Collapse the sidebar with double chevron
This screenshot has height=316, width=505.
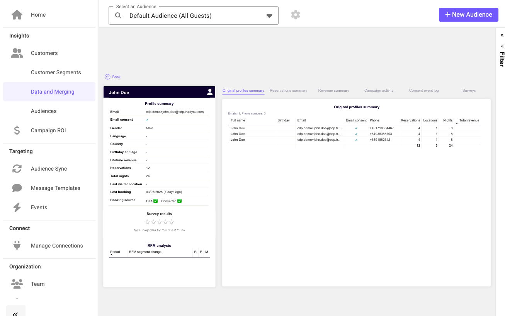click(15, 314)
